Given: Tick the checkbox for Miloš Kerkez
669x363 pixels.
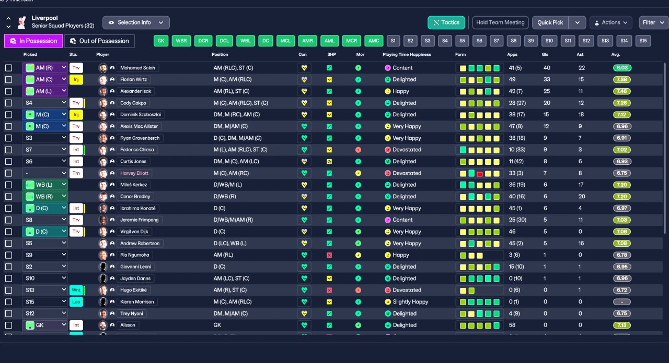Looking at the screenshot, I should [8, 185].
